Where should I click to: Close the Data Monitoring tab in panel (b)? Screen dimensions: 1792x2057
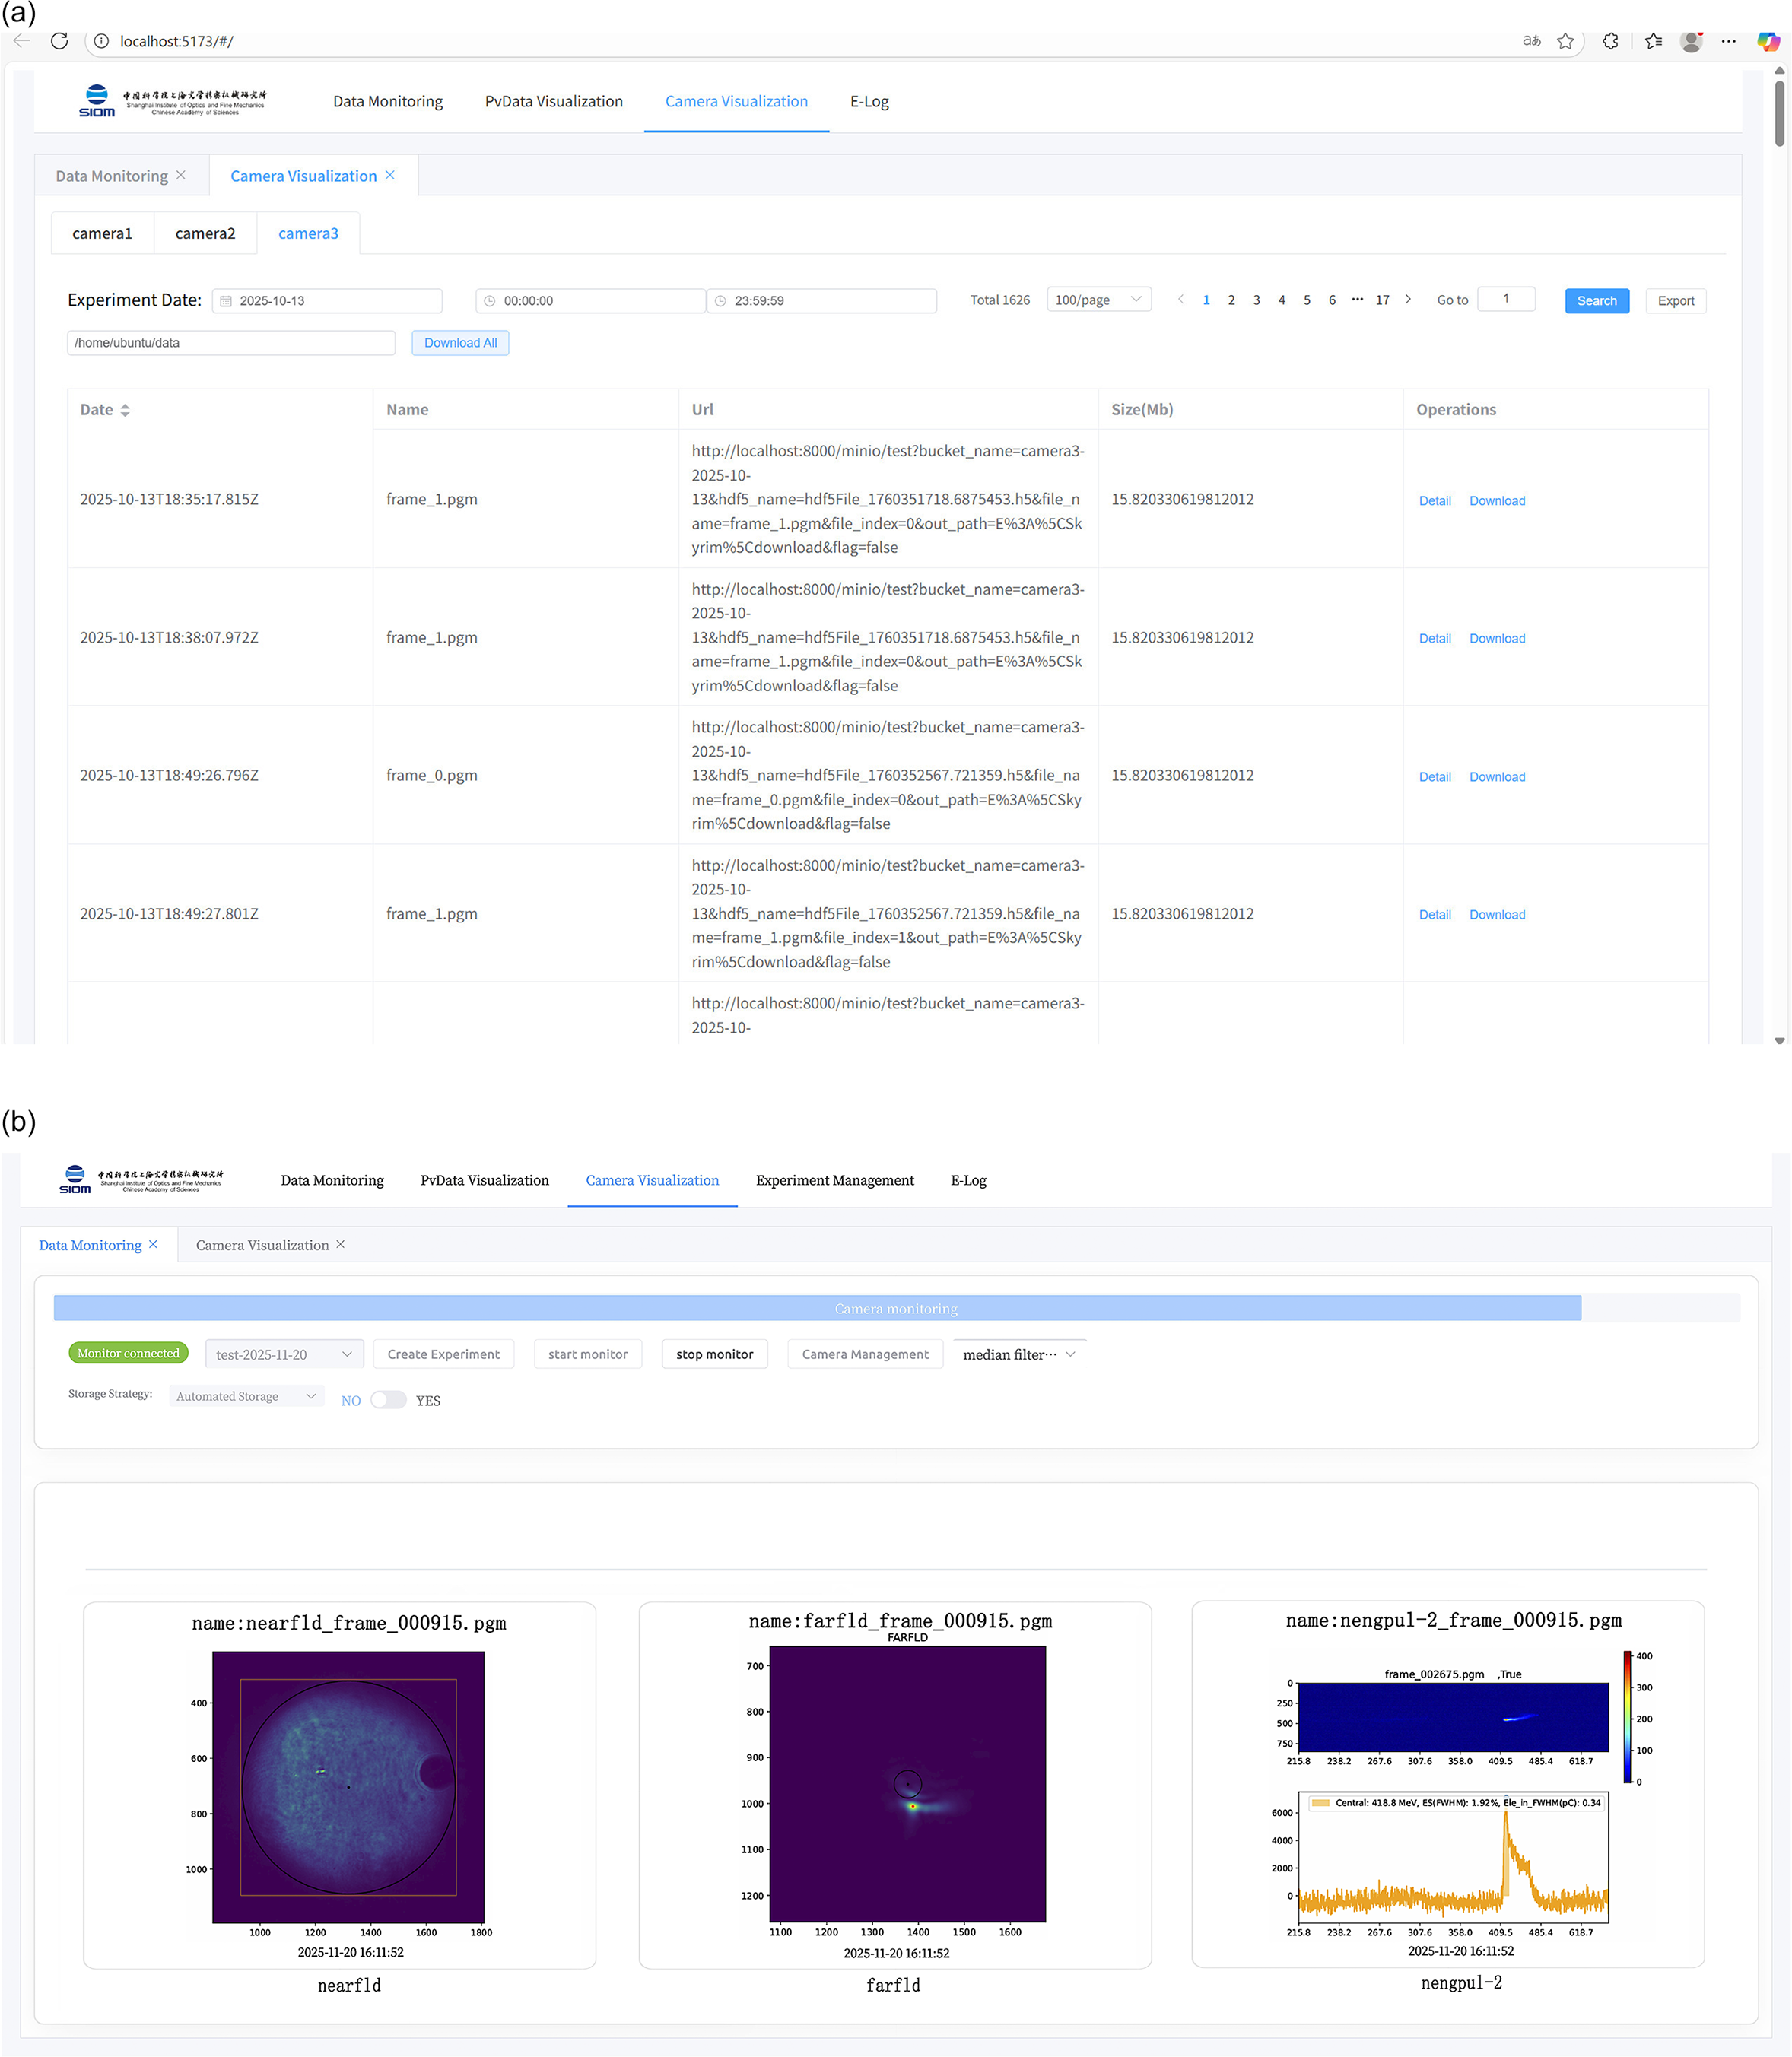tap(153, 1244)
